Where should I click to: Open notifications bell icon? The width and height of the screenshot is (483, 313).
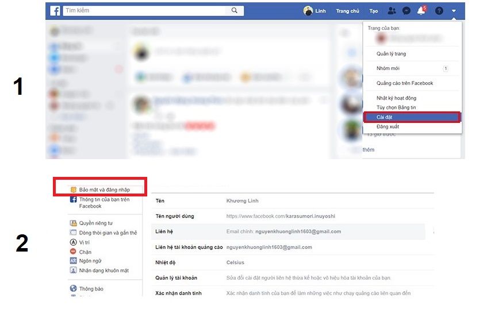point(421,11)
